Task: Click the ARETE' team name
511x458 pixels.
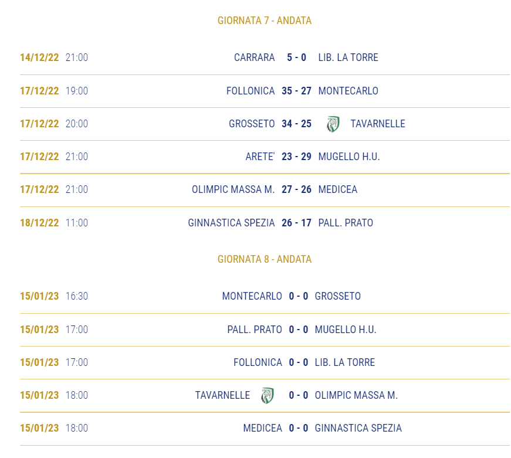Action: [260, 157]
